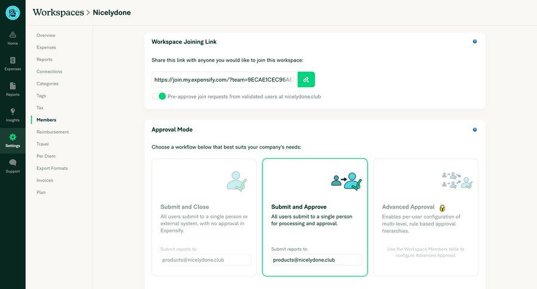Open the Expenses icon in the dark sidebar
Image resolution: width=537 pixels, height=289 pixels.
point(13,60)
